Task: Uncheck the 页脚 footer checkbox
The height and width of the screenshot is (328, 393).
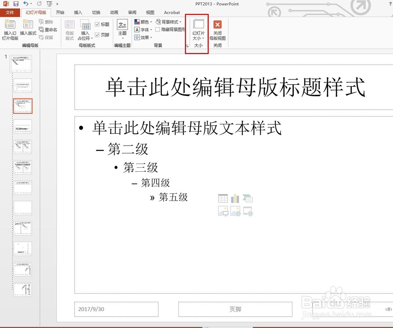Action: (97, 35)
